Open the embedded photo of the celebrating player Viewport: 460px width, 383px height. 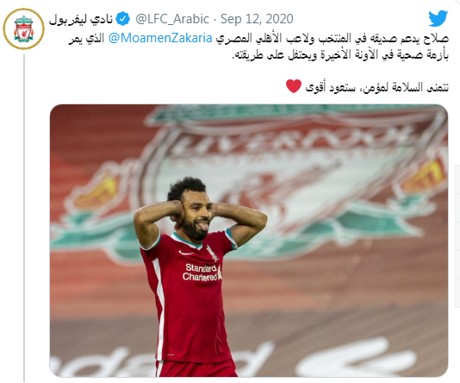pos(249,241)
